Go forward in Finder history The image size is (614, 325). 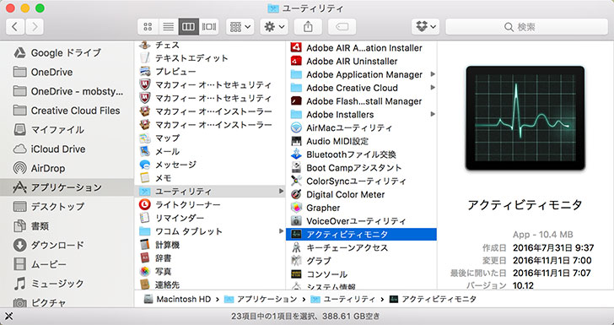point(35,27)
